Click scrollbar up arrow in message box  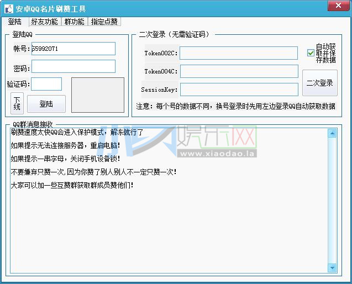pos(332,133)
